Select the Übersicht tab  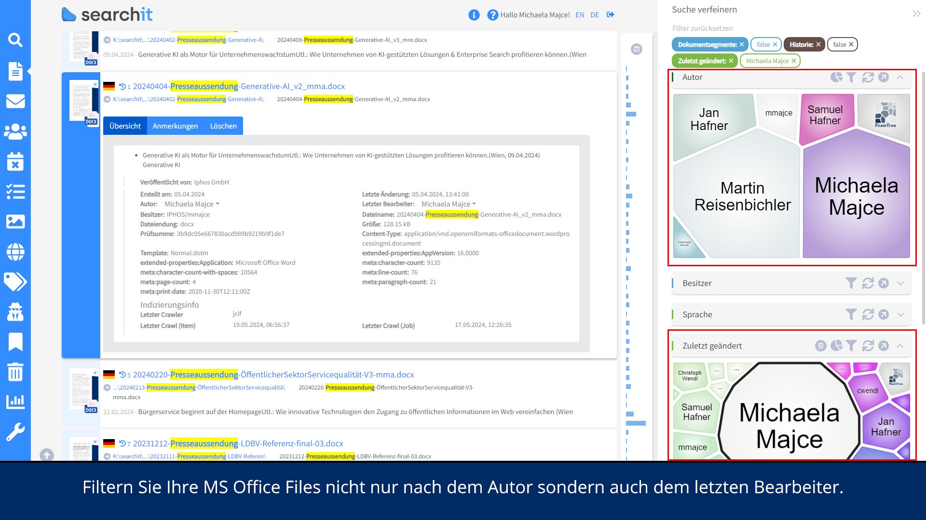(125, 126)
